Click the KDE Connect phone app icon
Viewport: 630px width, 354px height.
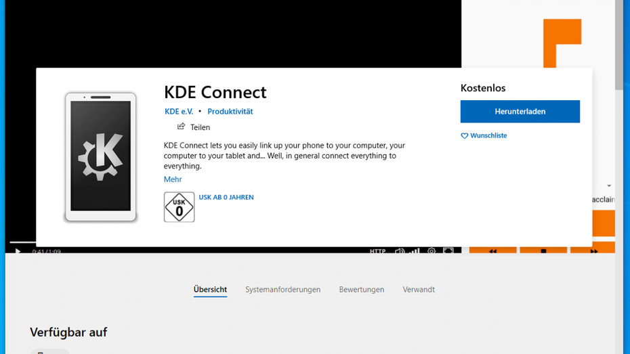(101, 157)
